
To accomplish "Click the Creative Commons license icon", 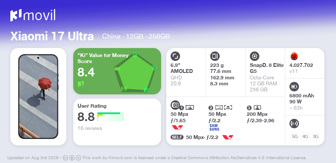I will [65, 158].
